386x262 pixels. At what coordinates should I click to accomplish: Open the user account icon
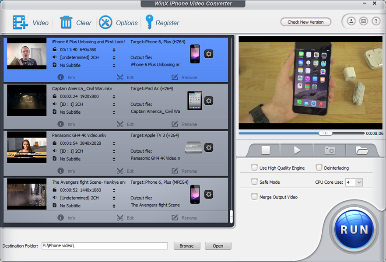pyautogui.click(x=351, y=21)
